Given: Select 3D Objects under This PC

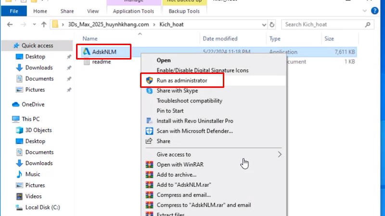Looking at the screenshot, I should [x=38, y=130].
